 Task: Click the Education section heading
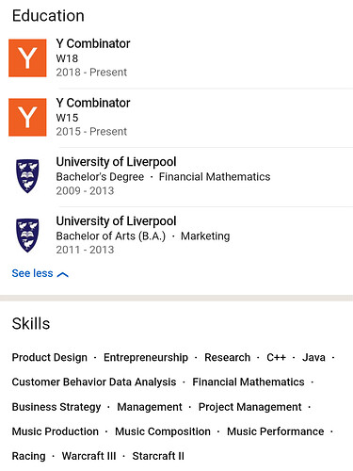[48, 16]
